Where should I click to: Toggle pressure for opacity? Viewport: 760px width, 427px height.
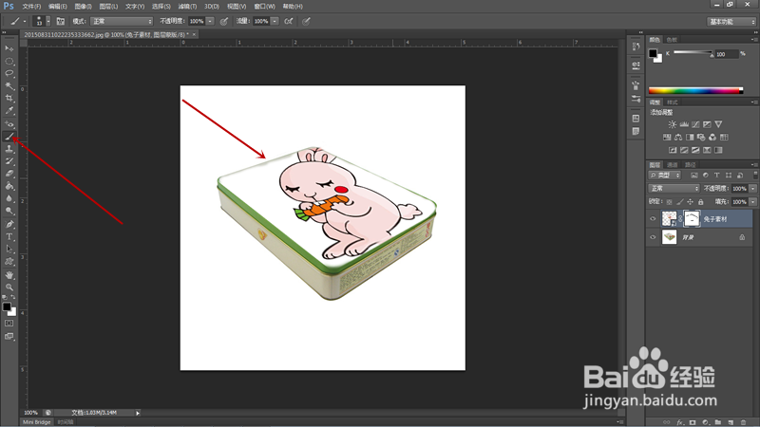(224, 21)
